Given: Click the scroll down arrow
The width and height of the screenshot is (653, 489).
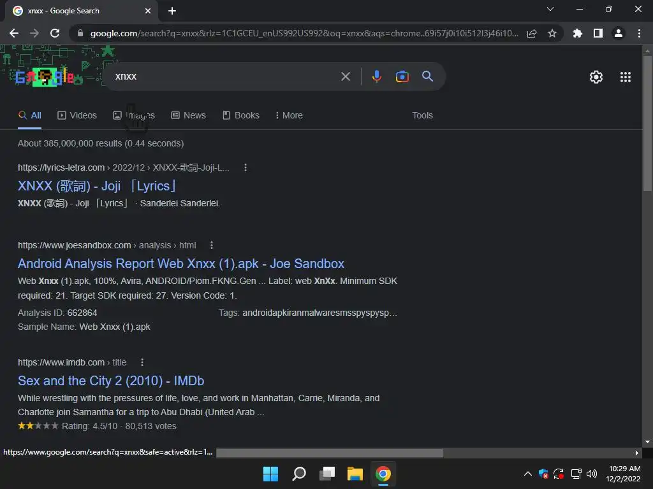Looking at the screenshot, I should (647, 442).
